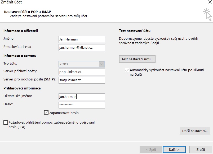The height and width of the screenshot is (154, 213).
Task: Click Zrušit to cancel changes
Action: [201, 150]
